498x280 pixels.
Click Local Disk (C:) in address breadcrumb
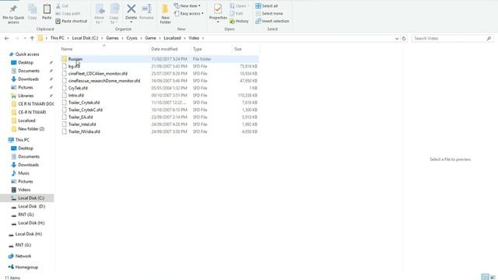[x=85, y=38]
